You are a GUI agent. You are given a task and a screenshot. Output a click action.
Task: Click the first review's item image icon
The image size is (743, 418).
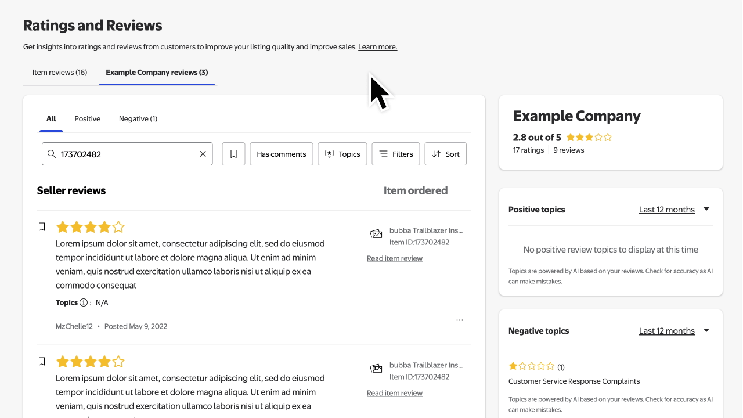click(376, 234)
